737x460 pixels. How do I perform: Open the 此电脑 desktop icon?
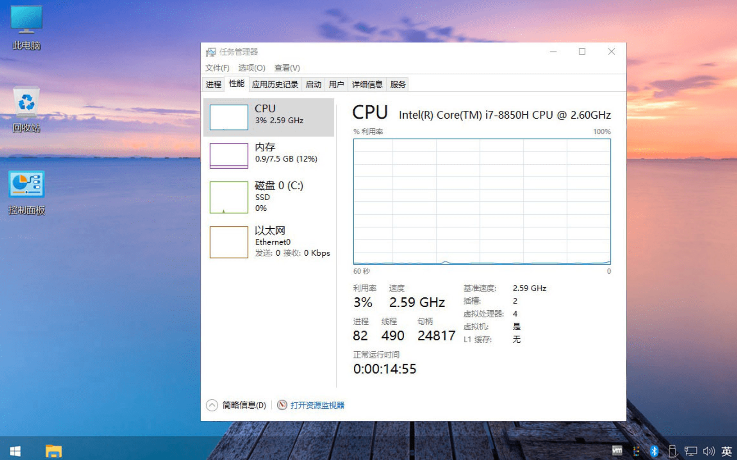pyautogui.click(x=26, y=28)
